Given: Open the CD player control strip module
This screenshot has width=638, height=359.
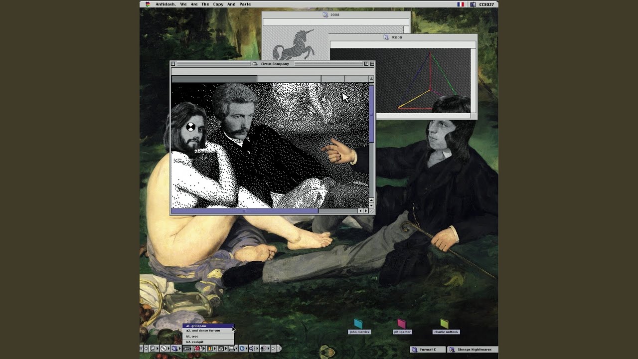Looking at the screenshot, I should 163,349.
